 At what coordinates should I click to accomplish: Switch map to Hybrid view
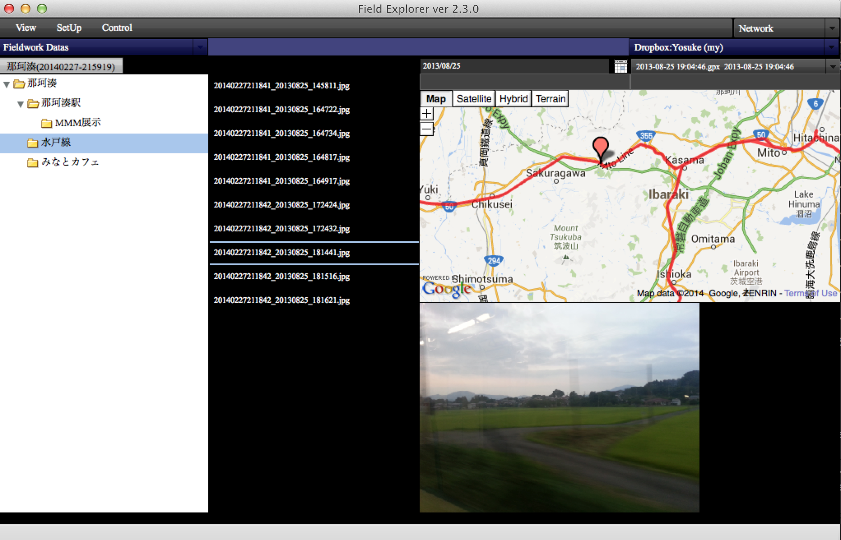[x=513, y=99]
